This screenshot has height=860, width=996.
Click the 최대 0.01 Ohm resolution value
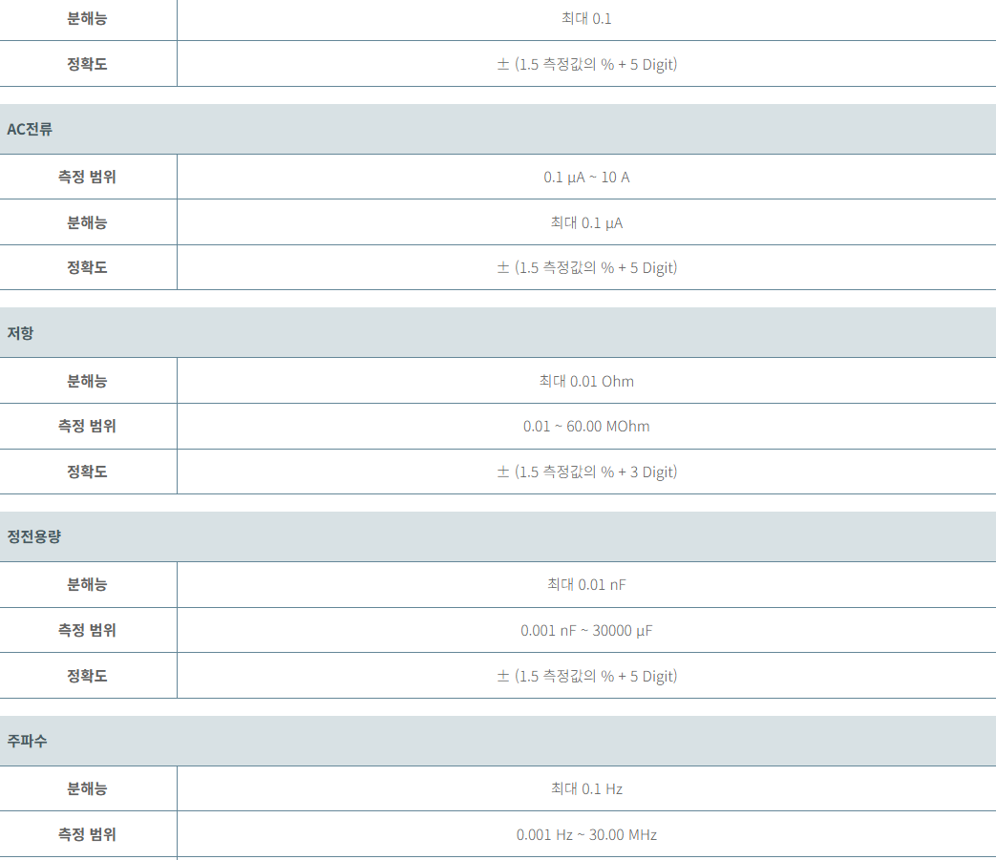pyautogui.click(x=586, y=381)
